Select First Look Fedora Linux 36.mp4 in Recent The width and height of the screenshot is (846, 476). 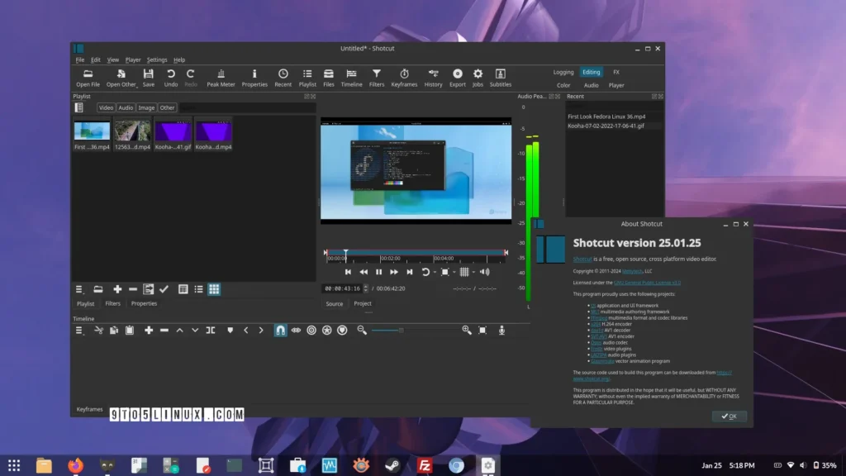coord(607,117)
